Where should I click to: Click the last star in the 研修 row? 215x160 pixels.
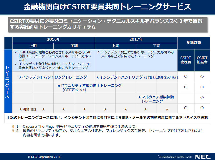pos(167,109)
